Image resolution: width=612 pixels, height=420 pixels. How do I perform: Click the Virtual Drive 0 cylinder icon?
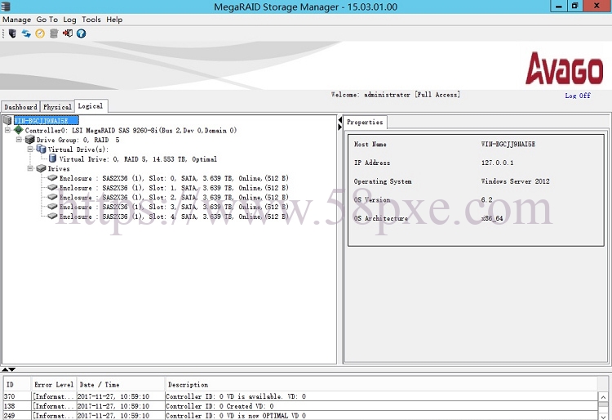pos(52,159)
